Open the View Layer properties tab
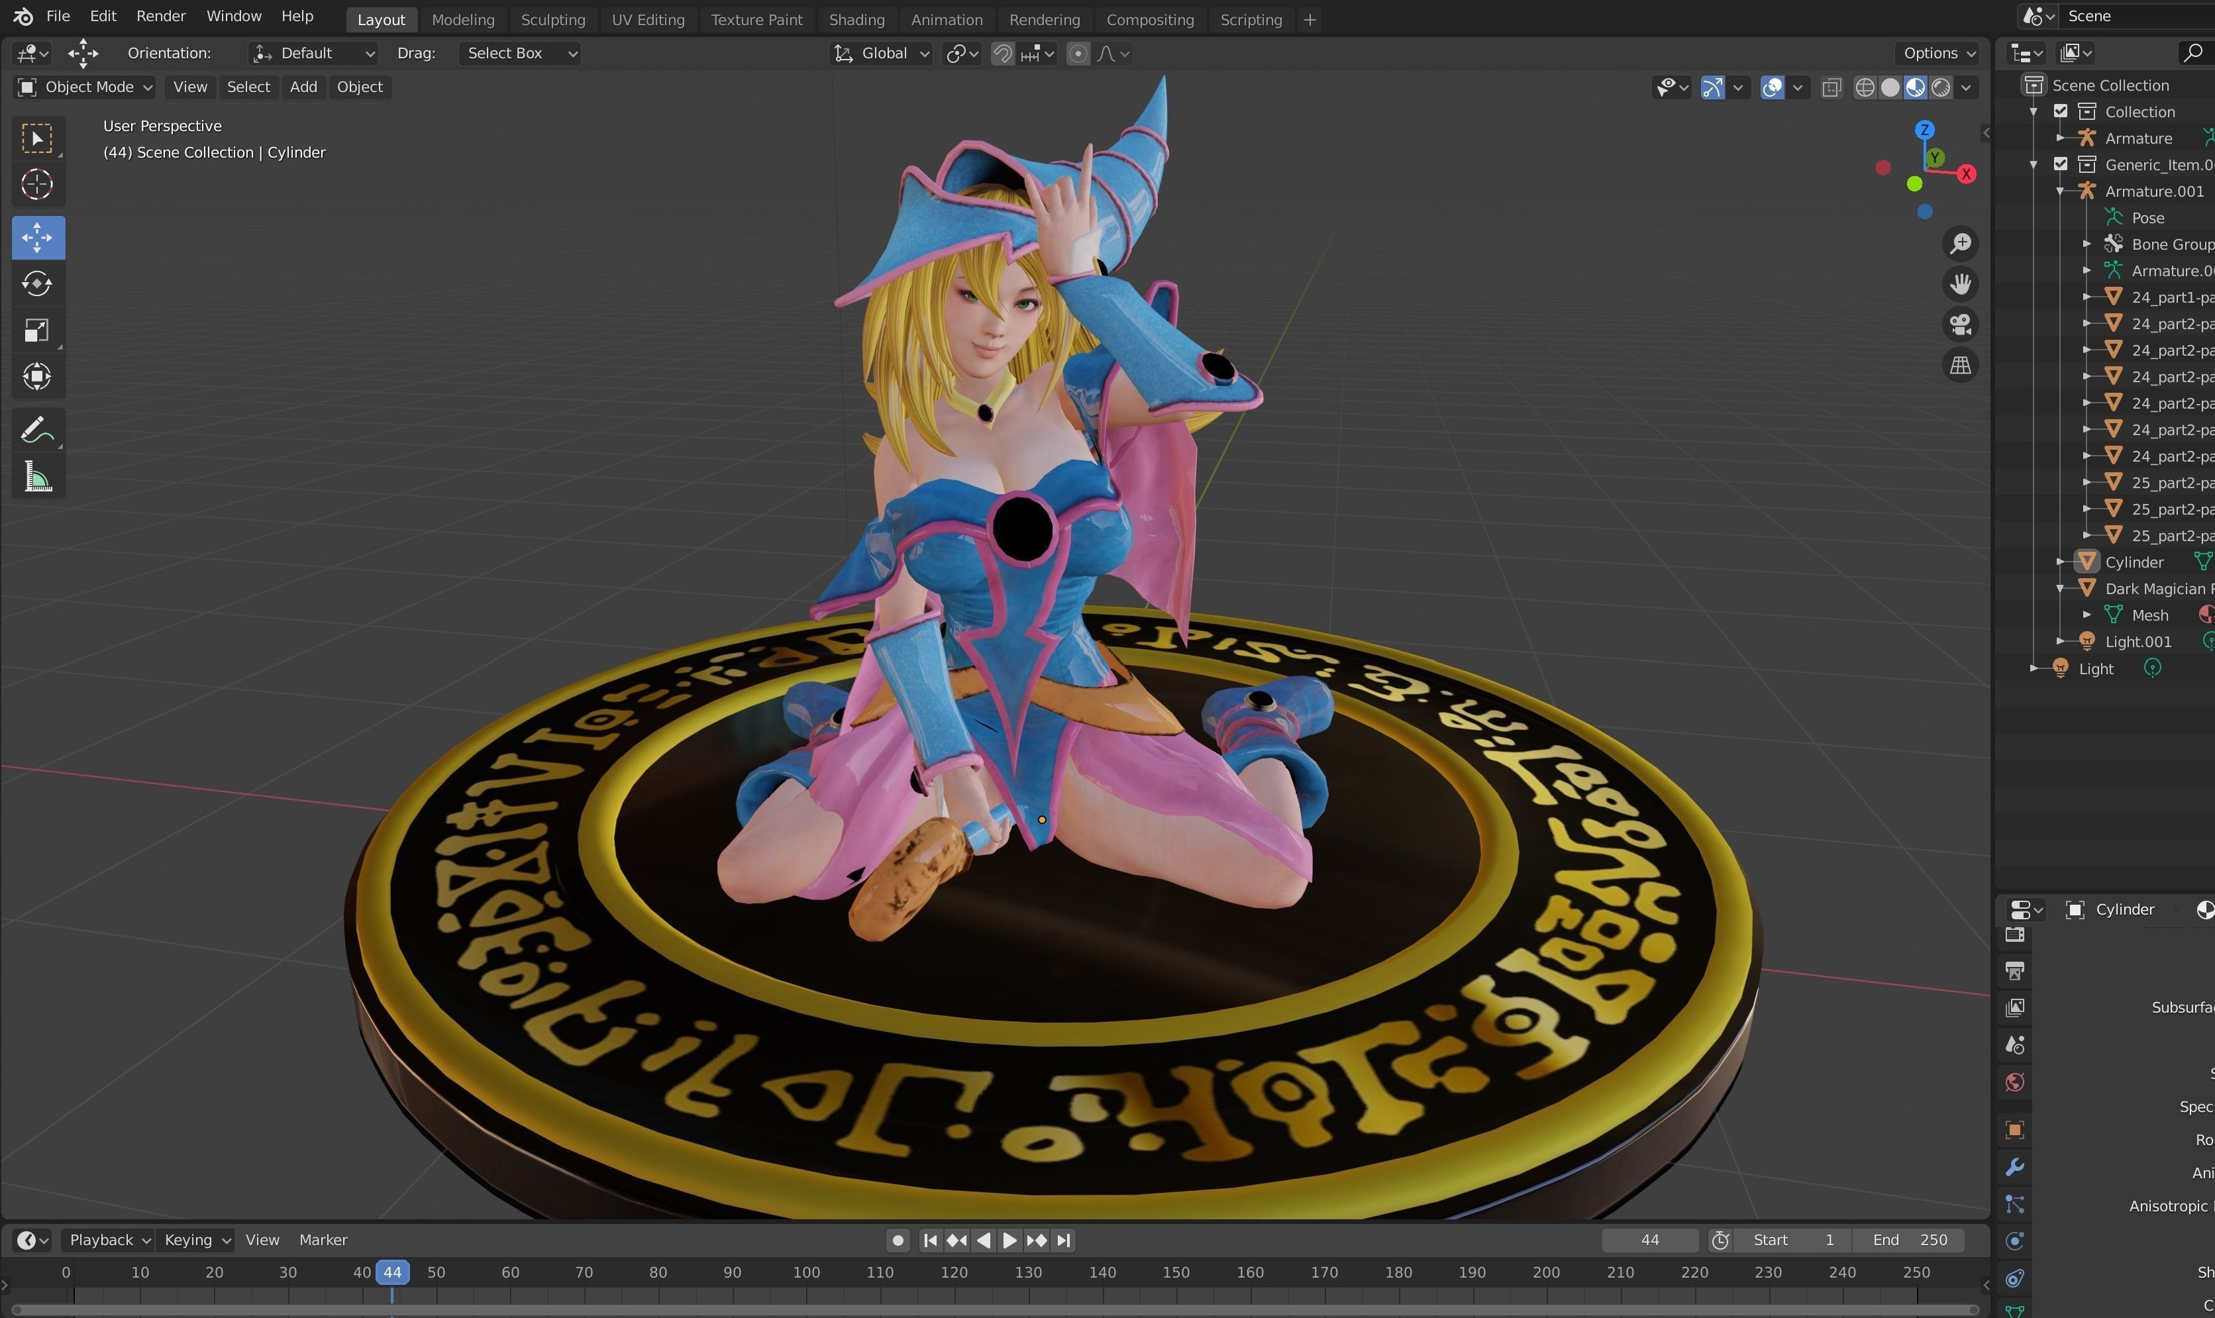The height and width of the screenshot is (1318, 2215). pyautogui.click(x=2014, y=1007)
